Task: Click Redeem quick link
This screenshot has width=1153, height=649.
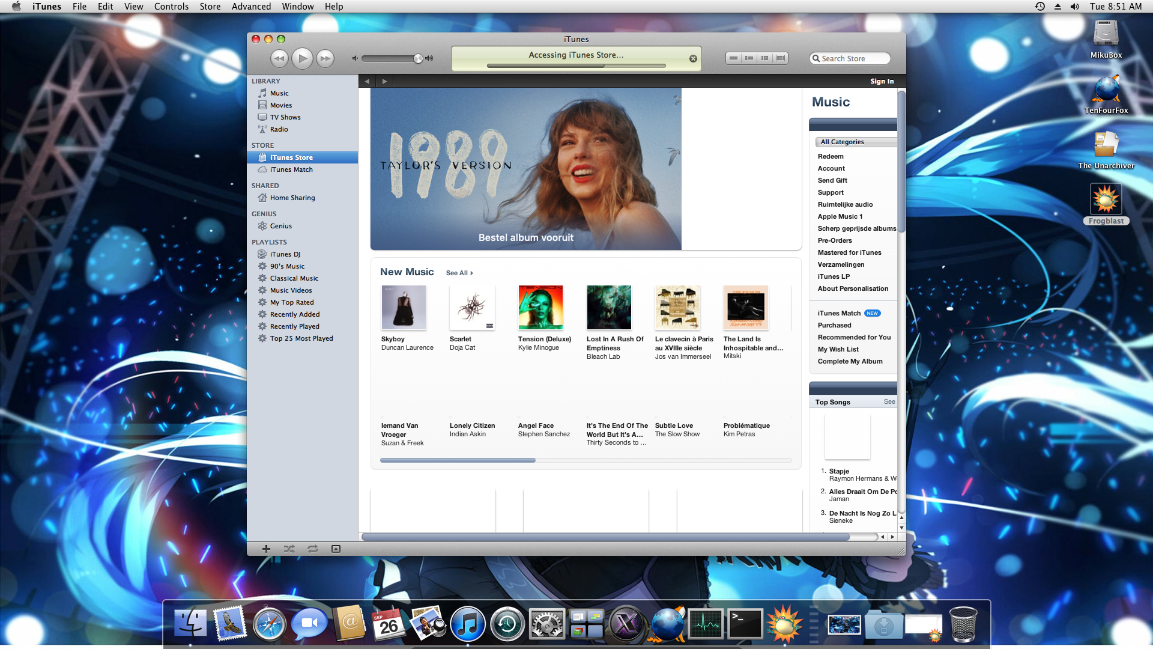Action: click(831, 156)
